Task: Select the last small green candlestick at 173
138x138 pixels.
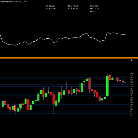Action: coord(125,82)
